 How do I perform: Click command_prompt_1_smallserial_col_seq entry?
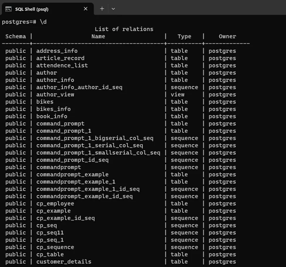98,153
